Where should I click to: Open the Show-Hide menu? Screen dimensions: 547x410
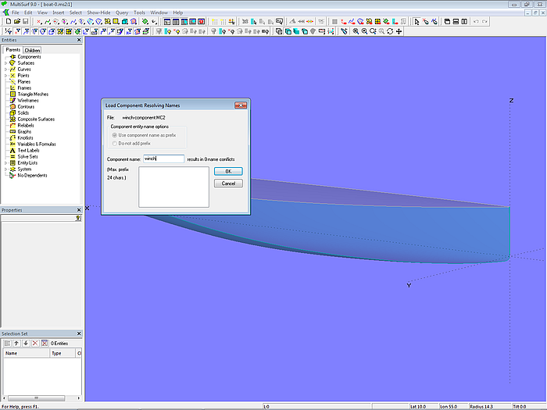point(98,12)
